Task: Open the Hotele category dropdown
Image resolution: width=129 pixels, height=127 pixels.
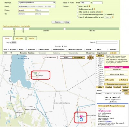Action: [109, 91]
